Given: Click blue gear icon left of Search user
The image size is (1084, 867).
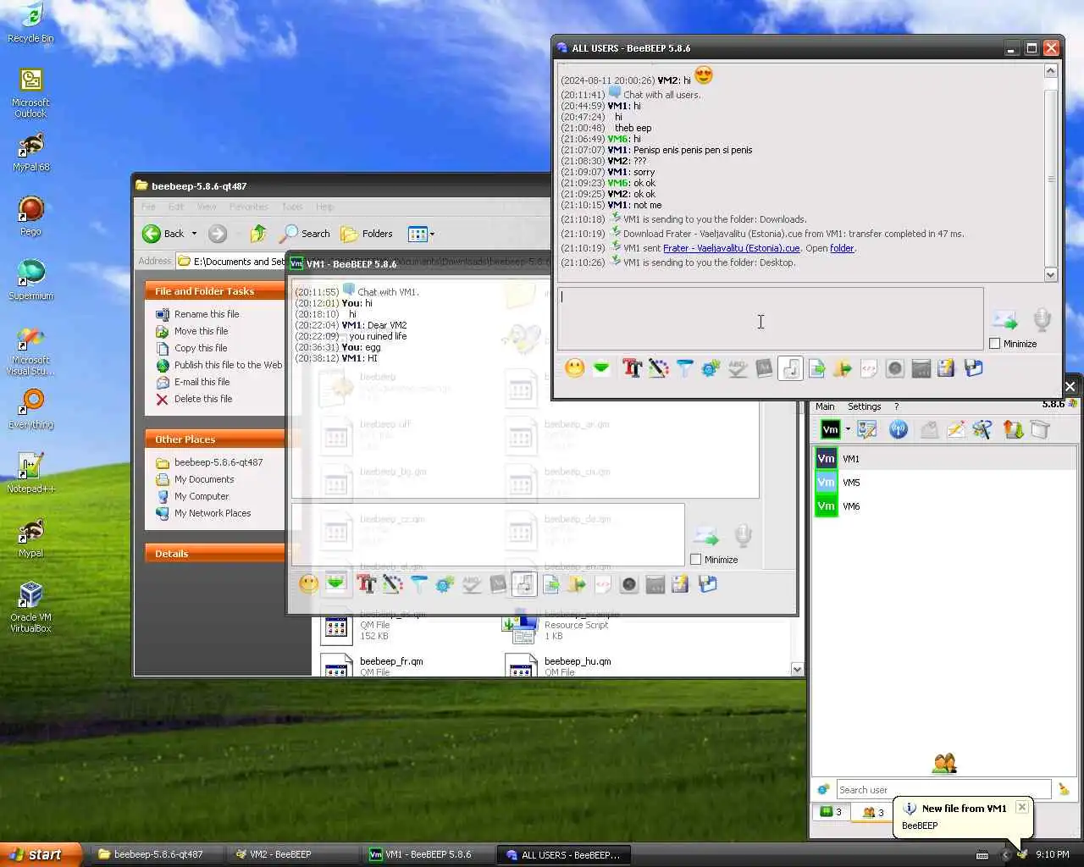Looking at the screenshot, I should (823, 790).
